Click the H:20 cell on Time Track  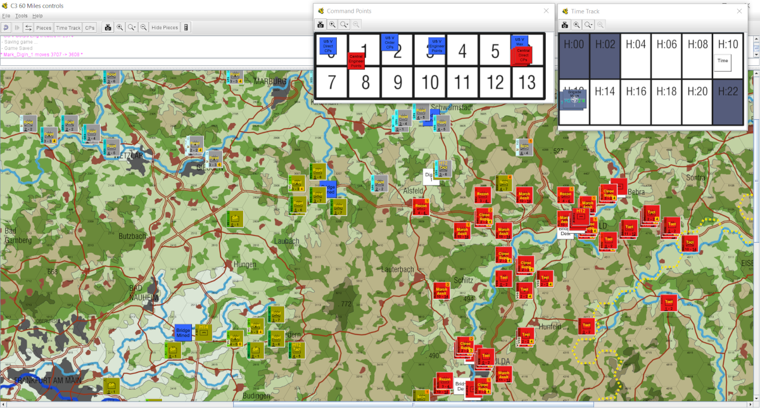697,102
